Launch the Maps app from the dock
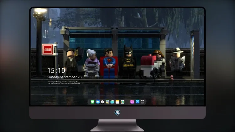235x132 pixels. pyautogui.click(x=107, y=102)
